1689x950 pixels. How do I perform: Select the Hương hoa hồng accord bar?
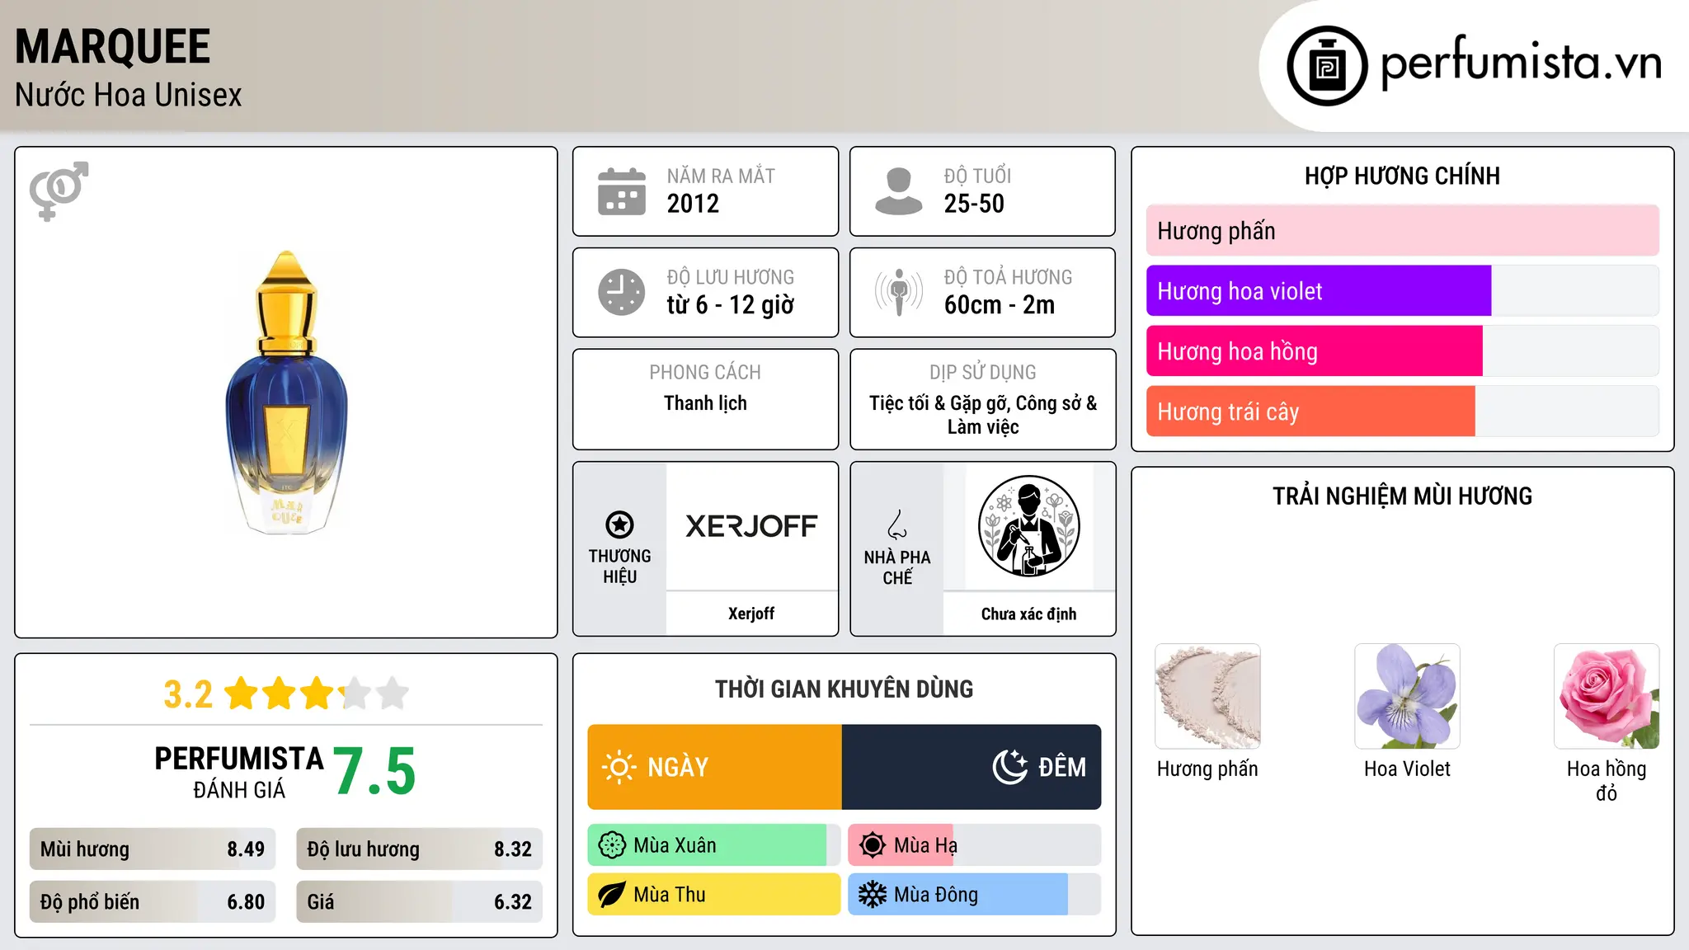tap(1402, 351)
